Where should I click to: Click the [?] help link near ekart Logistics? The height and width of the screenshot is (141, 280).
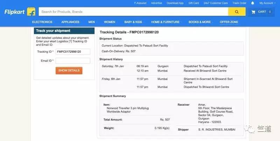tap(70, 41)
